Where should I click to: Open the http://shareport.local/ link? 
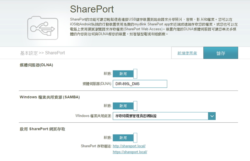point(129,146)
